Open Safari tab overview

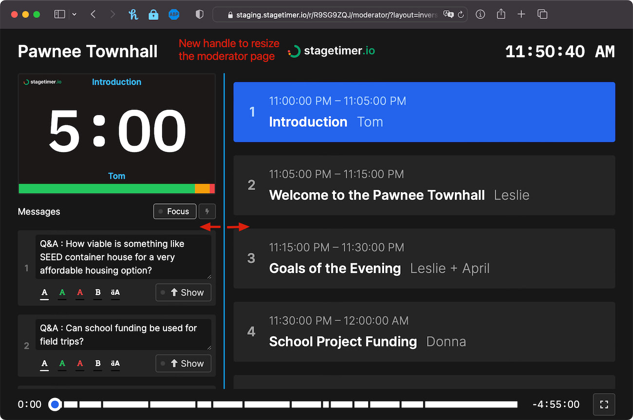(542, 15)
